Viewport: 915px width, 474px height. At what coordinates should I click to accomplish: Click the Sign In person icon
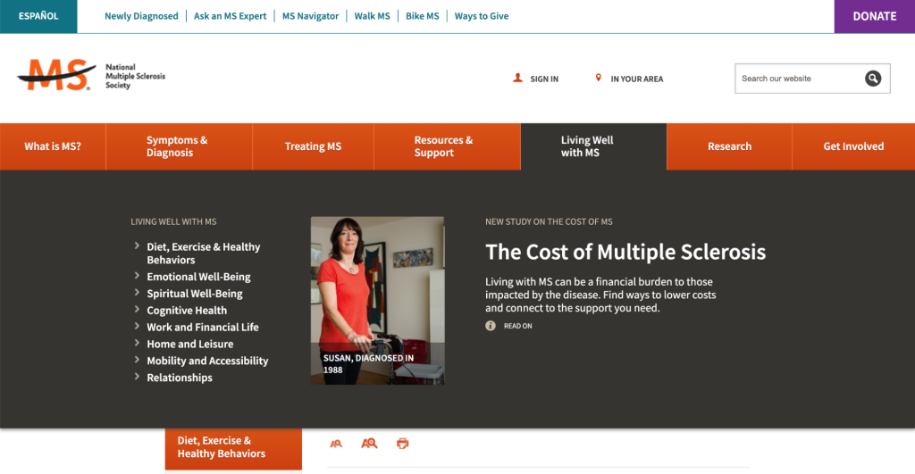pos(517,78)
